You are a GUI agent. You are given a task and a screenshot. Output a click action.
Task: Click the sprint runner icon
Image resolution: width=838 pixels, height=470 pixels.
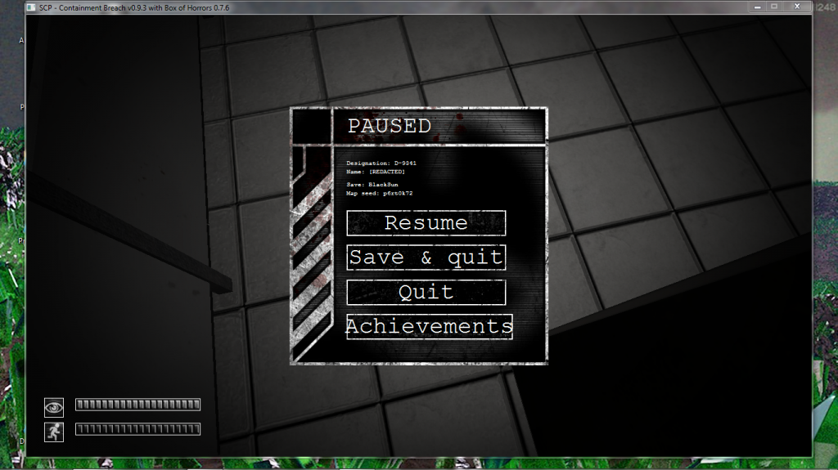pos(53,432)
